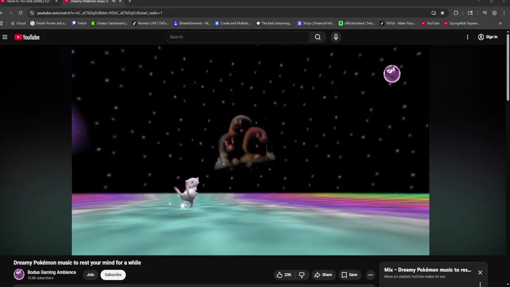Open the Gmail bookmark
The height and width of the screenshot is (287, 510).
coord(49,23)
